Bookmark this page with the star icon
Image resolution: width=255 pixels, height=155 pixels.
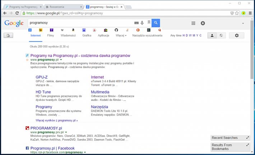click(237, 13)
